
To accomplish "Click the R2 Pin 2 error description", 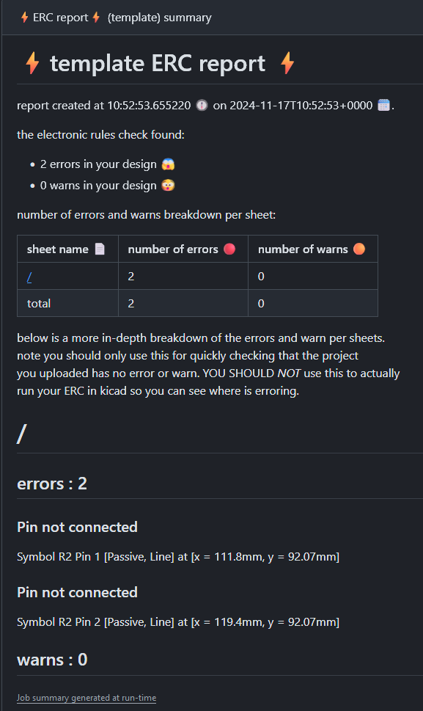I will [178, 621].
